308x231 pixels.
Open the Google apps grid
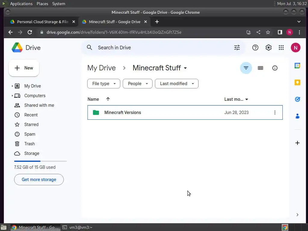(281, 48)
